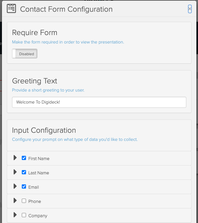Click the 'Phone' label text
This screenshot has width=198, height=223.
(34, 202)
